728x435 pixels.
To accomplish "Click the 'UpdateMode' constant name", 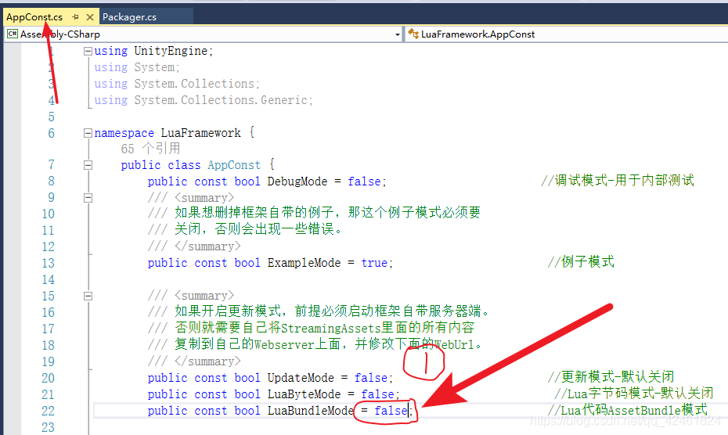I will pos(301,379).
